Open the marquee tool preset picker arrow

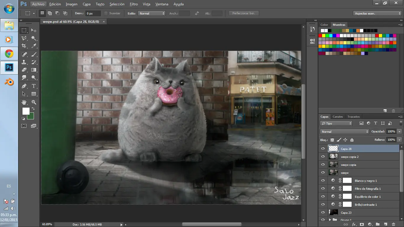pos(34,13)
